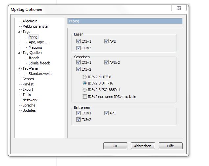209x166 pixels.
Task: Open the Ape, Mpc ... options page
Action: point(39,42)
